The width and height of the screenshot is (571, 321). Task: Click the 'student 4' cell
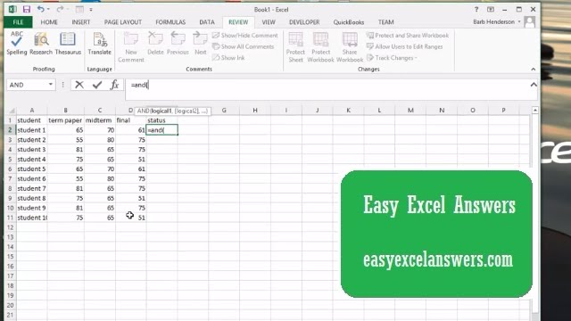32,159
